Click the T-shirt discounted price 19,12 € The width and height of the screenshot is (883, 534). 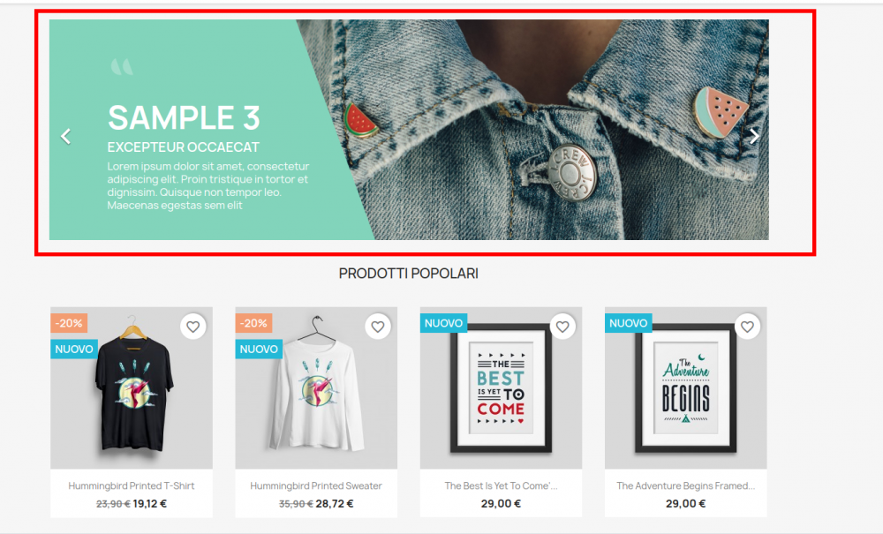[x=150, y=504]
